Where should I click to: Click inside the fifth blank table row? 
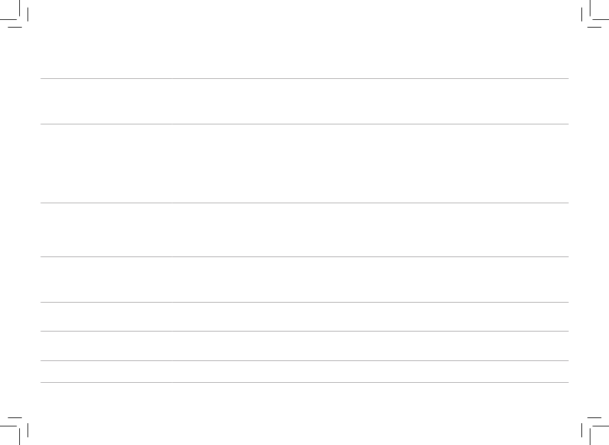(304, 317)
